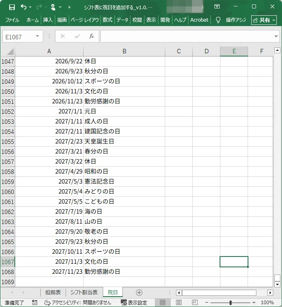Viewport: 282px width, 307px height.
Task: Click cell with スポーツの日 in row 1049
Action: point(124,81)
